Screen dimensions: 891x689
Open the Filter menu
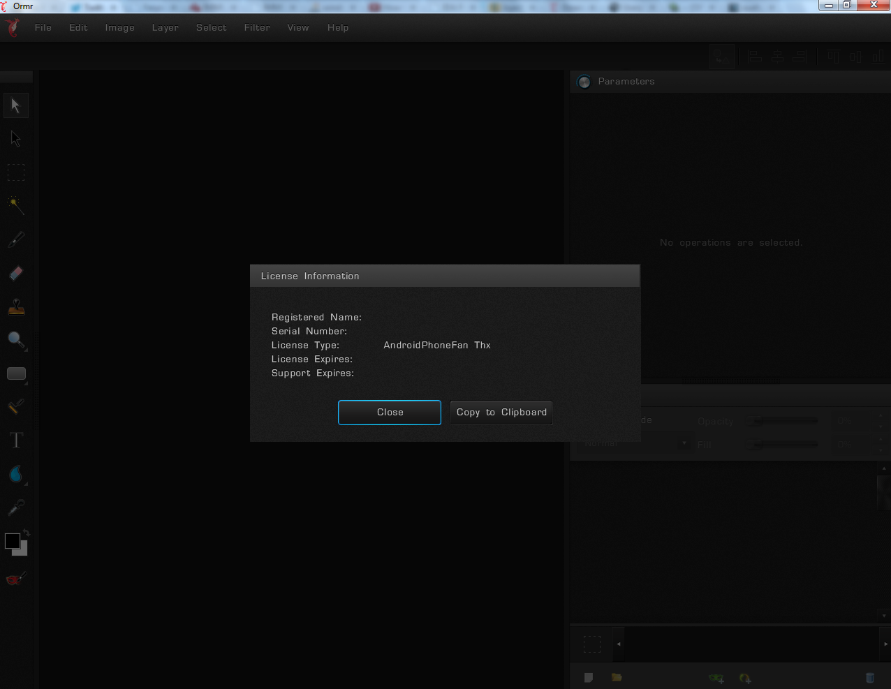(257, 28)
